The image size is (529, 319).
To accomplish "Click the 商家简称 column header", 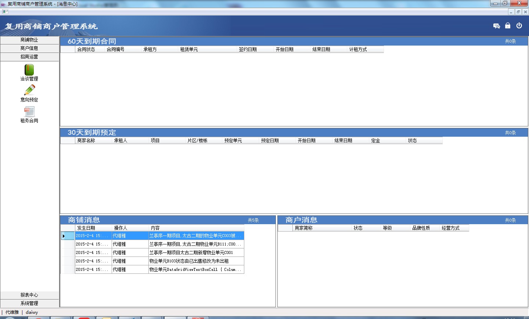I will [322, 228].
